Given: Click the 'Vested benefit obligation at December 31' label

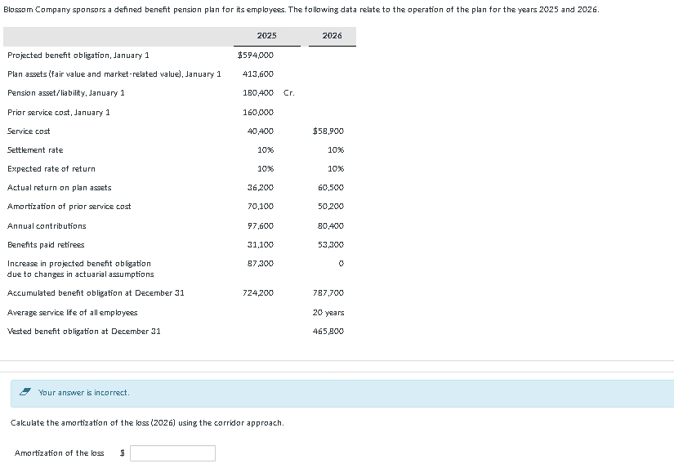Looking at the screenshot, I should 84,331.
